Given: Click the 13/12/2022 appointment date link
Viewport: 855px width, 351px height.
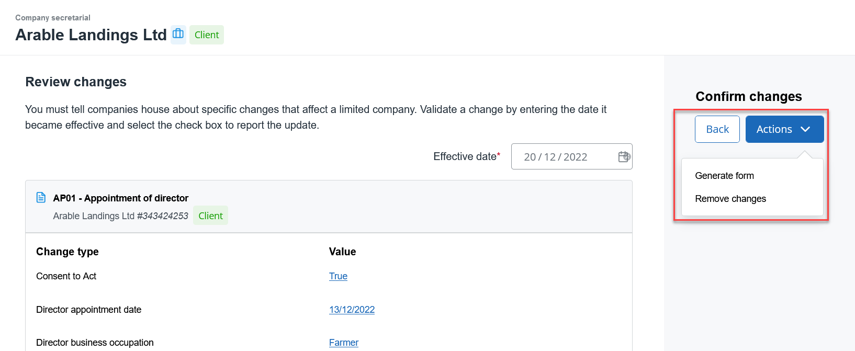Looking at the screenshot, I should coord(352,310).
